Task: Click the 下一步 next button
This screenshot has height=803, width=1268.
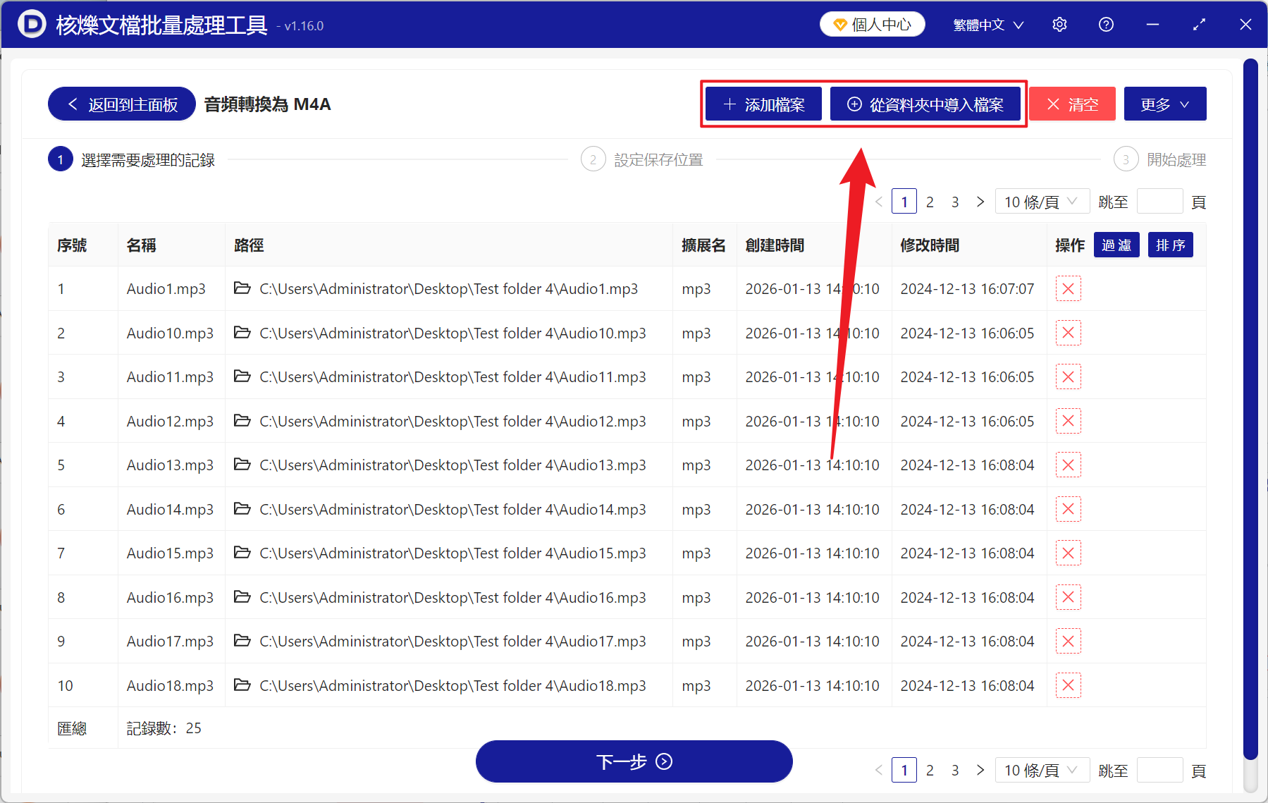Action: coord(634,761)
